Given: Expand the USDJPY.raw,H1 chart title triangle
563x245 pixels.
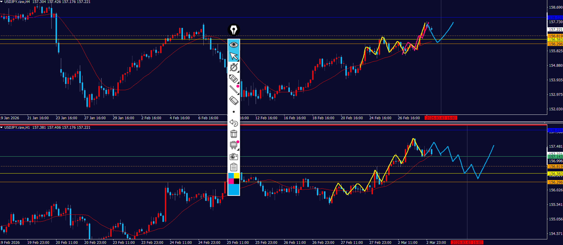Looking at the screenshot, I should 2,128.
